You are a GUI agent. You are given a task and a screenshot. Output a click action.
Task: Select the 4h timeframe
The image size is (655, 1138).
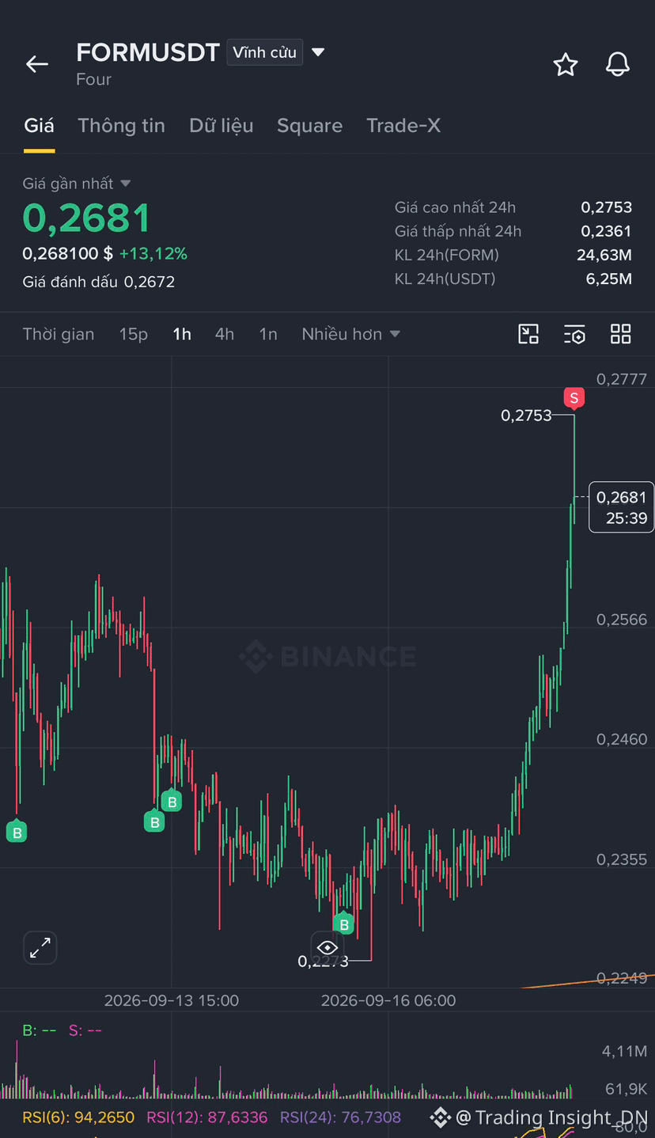[225, 334]
